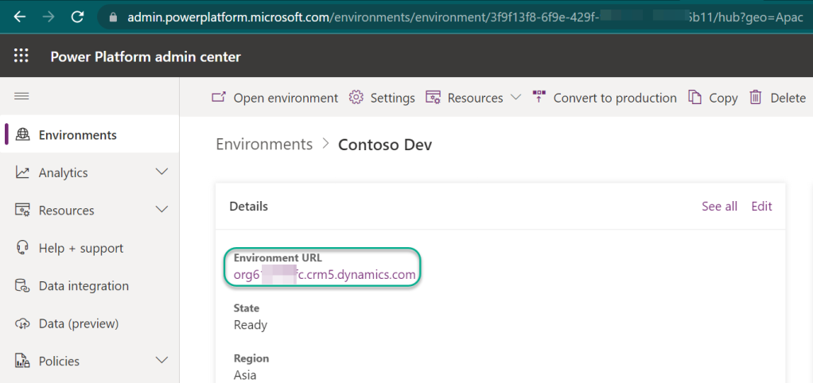Collapse the navigation hamburger menu
Screen dimensions: 813x383
tap(21, 95)
